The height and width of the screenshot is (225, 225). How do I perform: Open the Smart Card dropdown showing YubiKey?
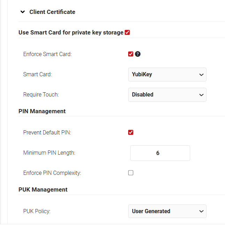(x=167, y=75)
